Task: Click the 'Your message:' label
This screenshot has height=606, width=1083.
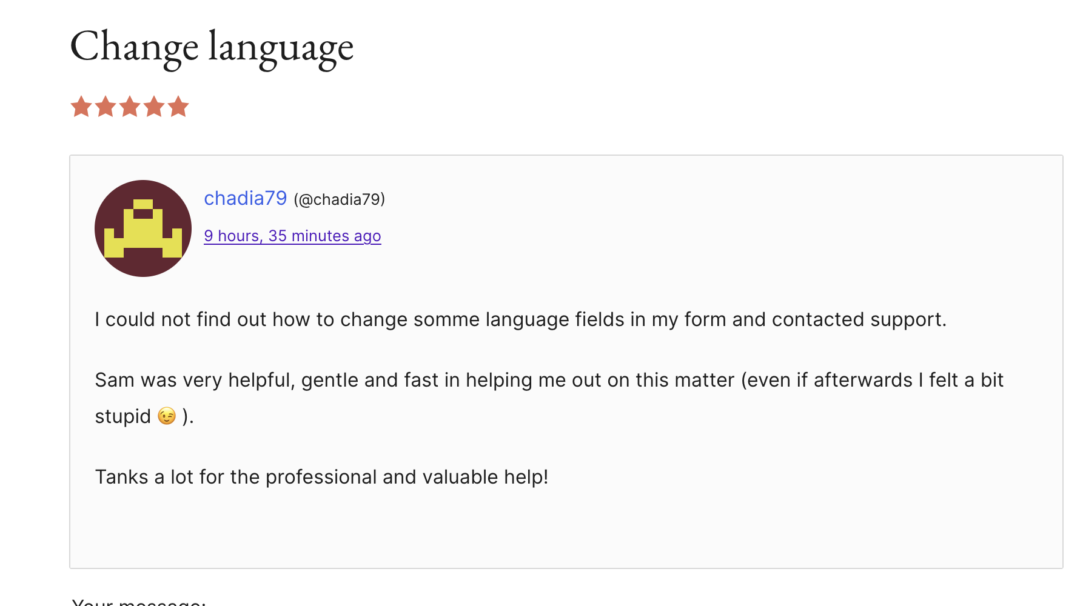Action: point(139,602)
